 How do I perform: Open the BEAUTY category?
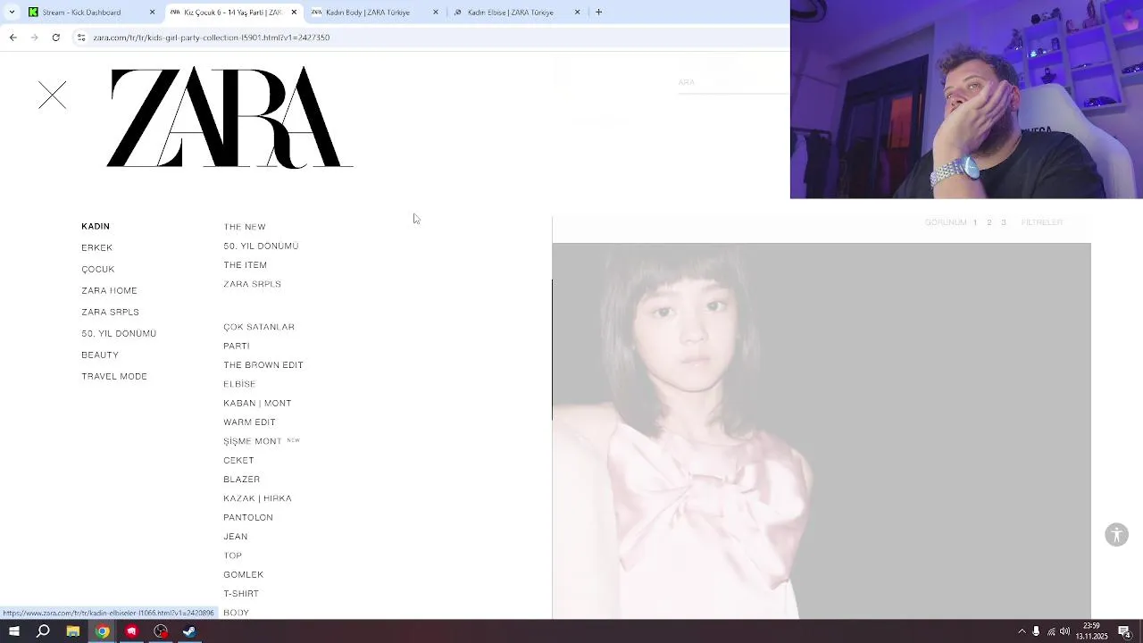pos(100,355)
